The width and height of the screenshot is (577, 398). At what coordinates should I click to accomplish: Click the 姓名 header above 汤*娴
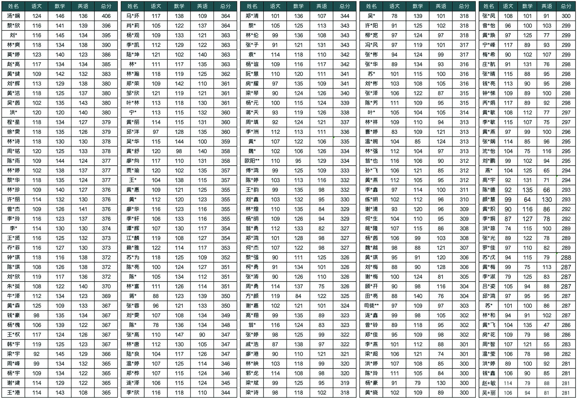point(13,6)
